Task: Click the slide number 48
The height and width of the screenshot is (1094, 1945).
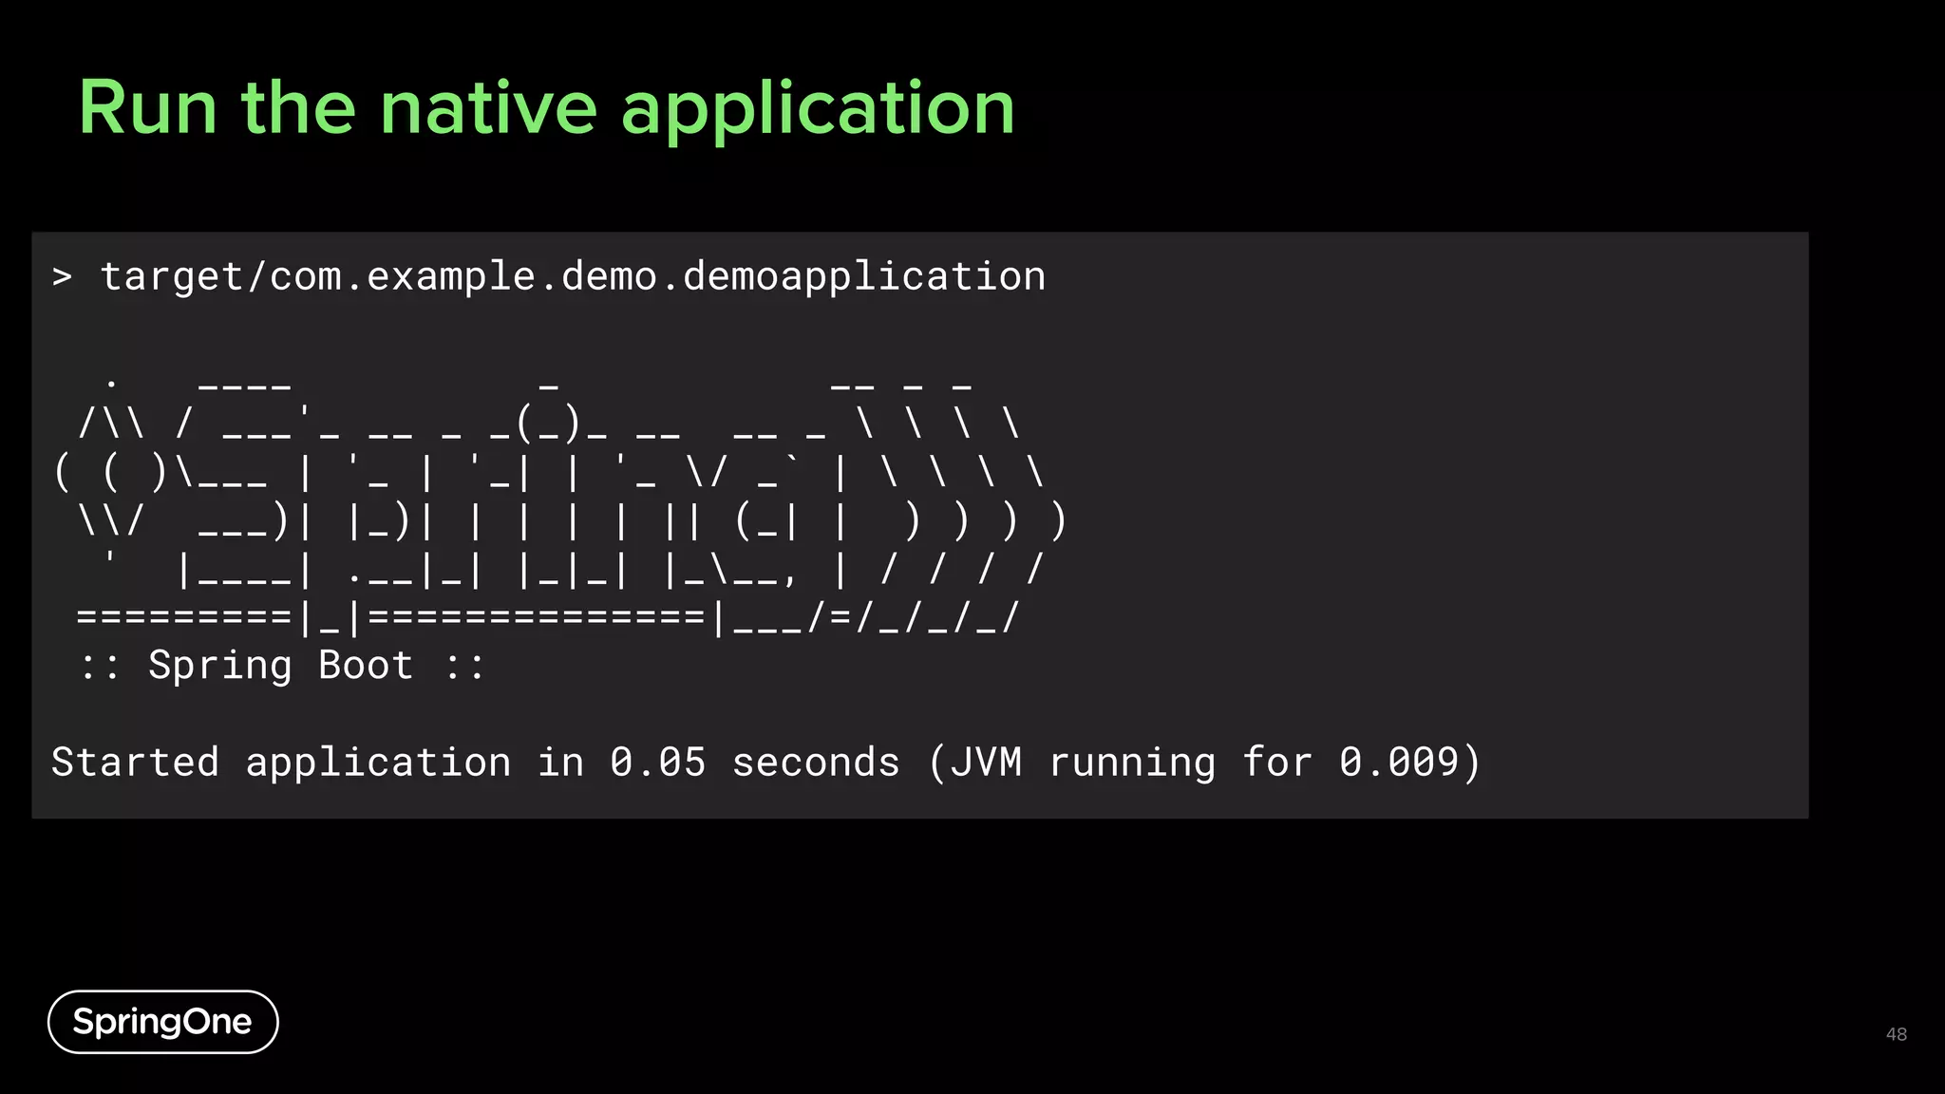Action: pos(1896,1034)
